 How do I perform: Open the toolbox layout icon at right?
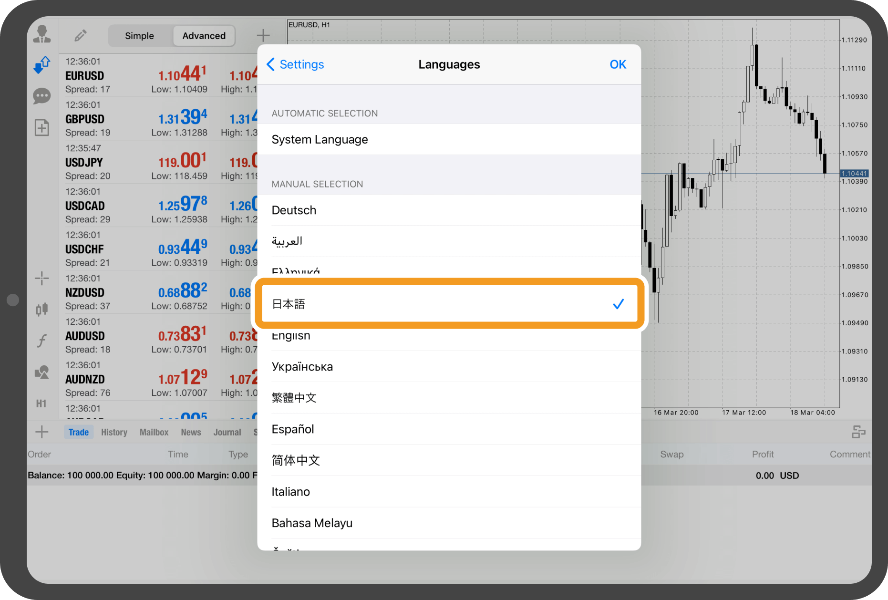[x=858, y=432]
